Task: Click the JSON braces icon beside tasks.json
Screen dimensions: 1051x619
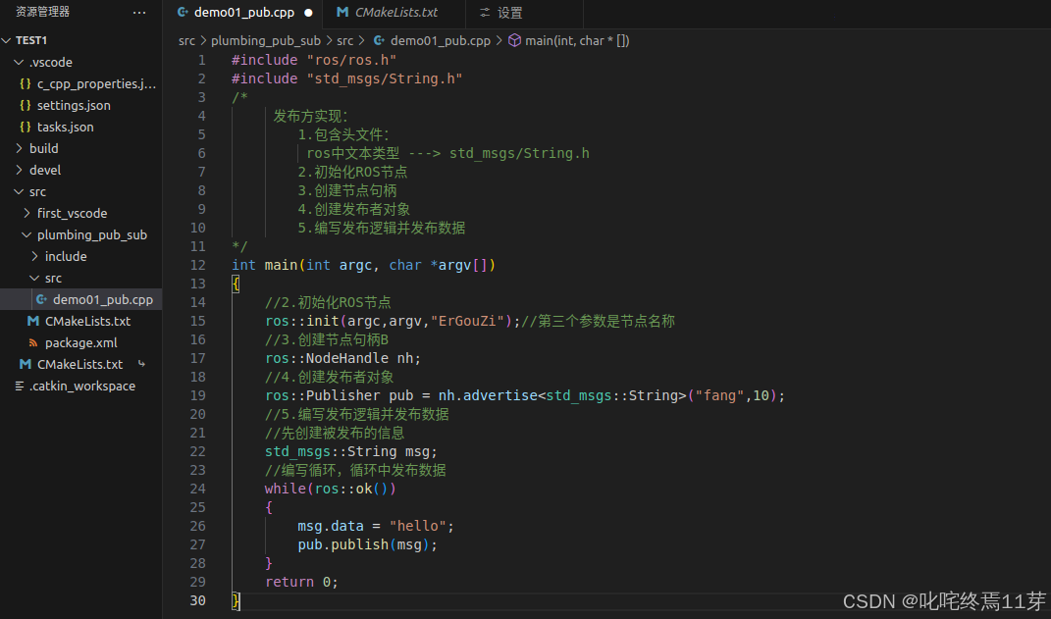Action: [26, 127]
